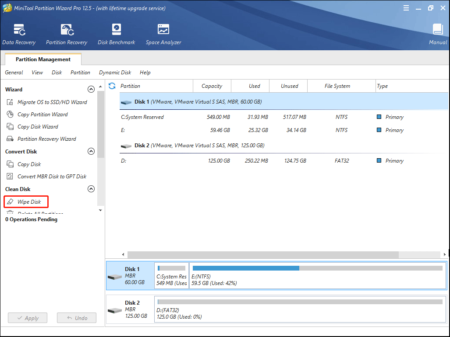
Task: Click the 0 Operations Pending label
Action: pos(31,219)
